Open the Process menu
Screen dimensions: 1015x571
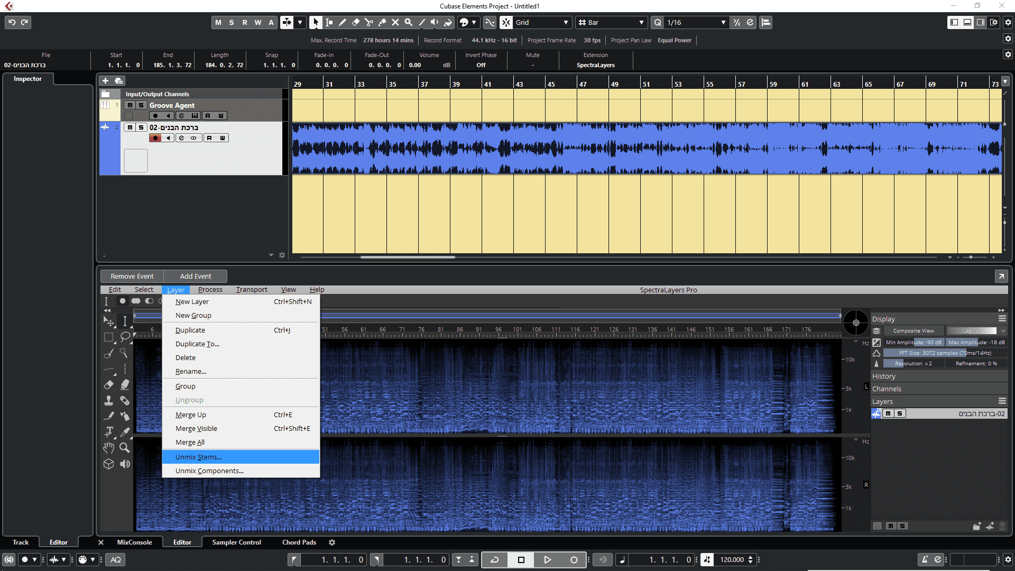click(x=210, y=290)
